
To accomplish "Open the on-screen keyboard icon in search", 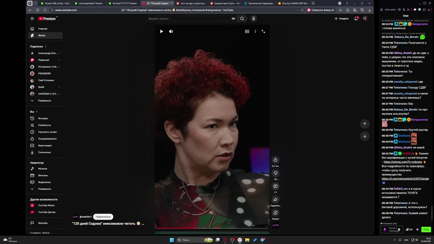I will point(233,19).
